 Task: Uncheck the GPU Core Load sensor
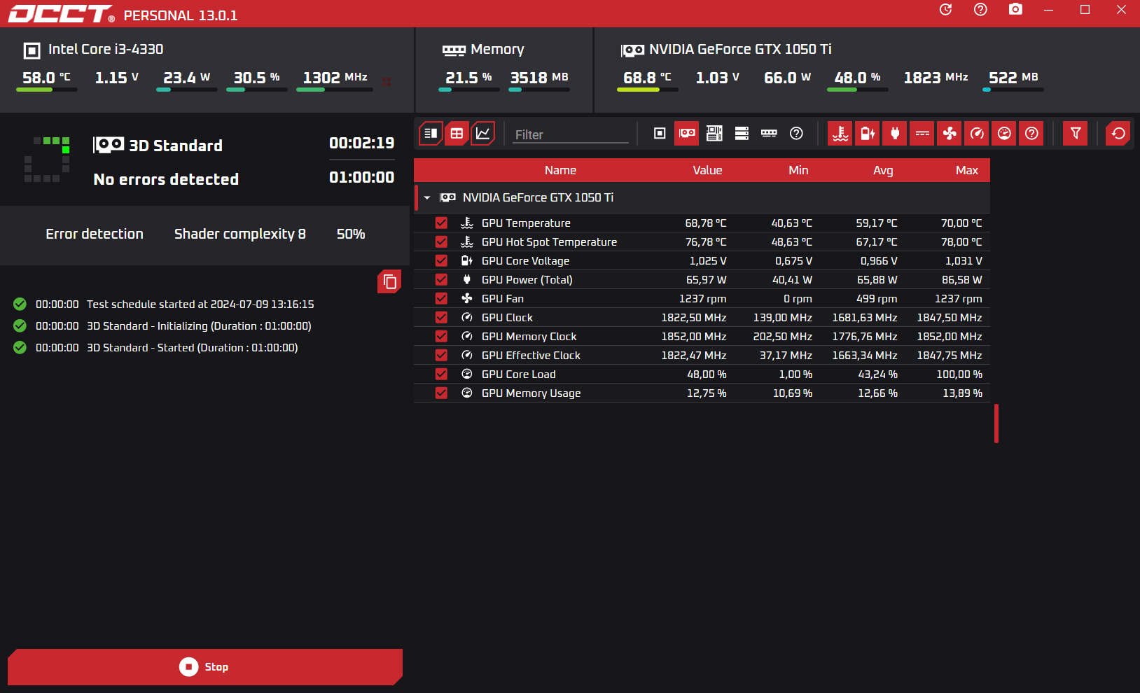click(x=441, y=374)
